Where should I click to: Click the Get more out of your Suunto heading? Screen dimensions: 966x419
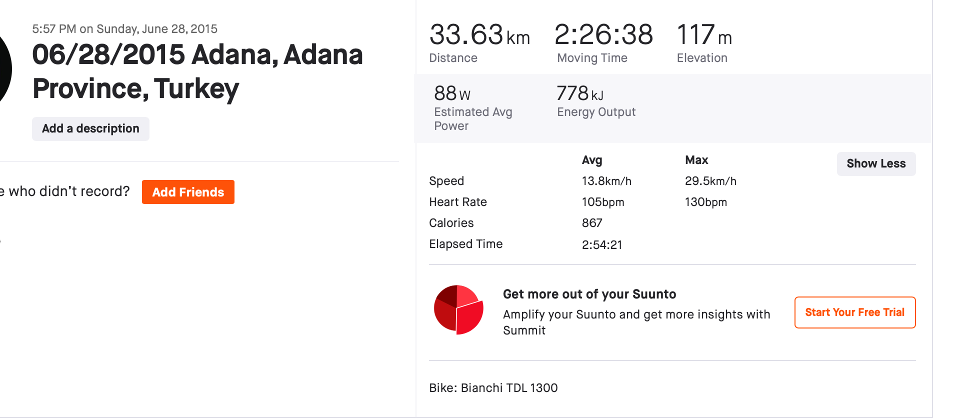[589, 294]
